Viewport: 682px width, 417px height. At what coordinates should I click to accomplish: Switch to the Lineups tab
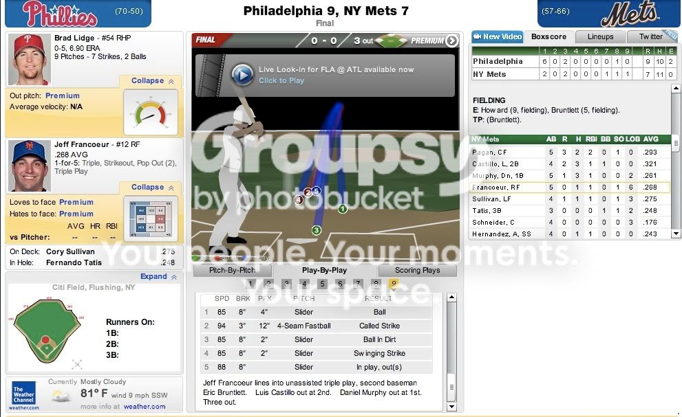tap(600, 36)
